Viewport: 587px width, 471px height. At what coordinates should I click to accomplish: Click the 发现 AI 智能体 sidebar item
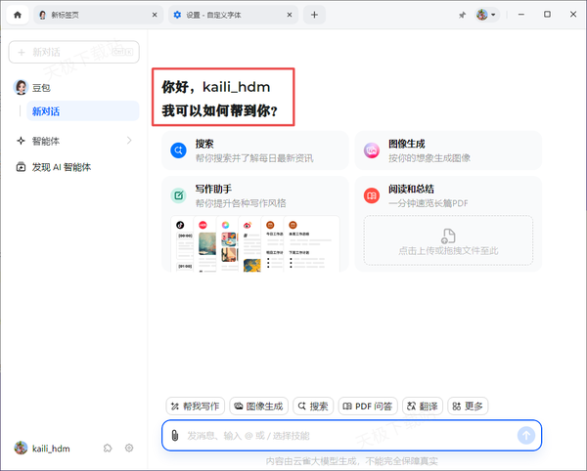point(61,167)
